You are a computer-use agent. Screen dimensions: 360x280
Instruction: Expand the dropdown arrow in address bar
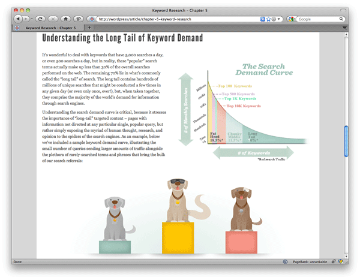pos(278,19)
